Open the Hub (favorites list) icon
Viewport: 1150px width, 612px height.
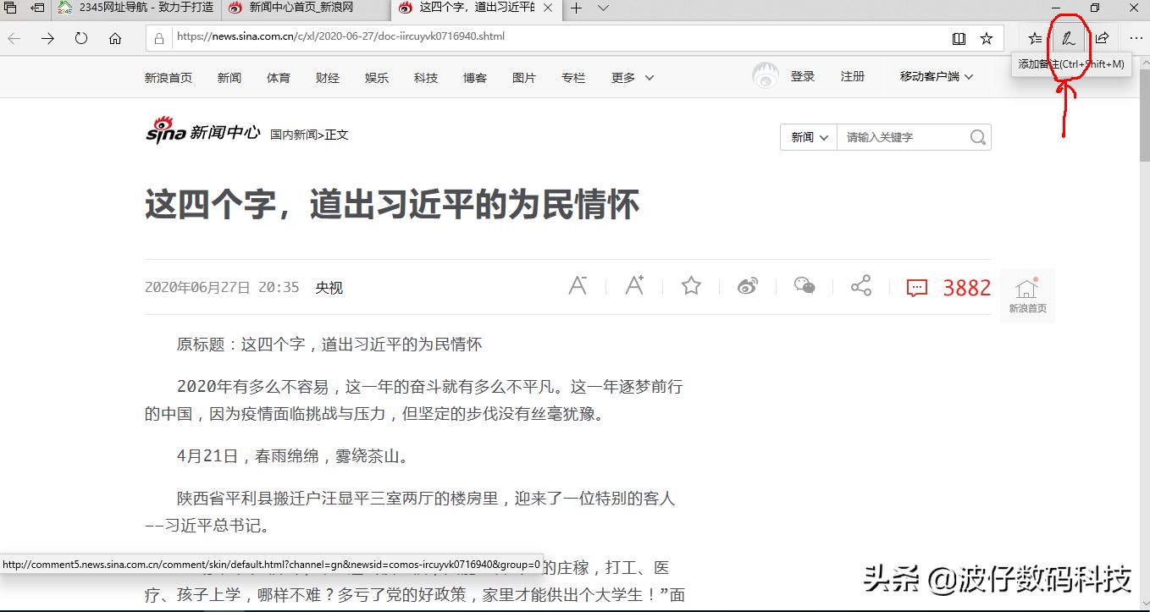pos(1034,38)
